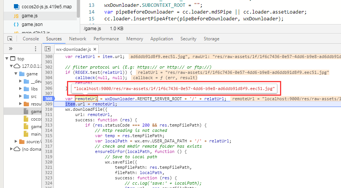
Task: Show more navigator tabs with double chevron
Action: point(11,49)
